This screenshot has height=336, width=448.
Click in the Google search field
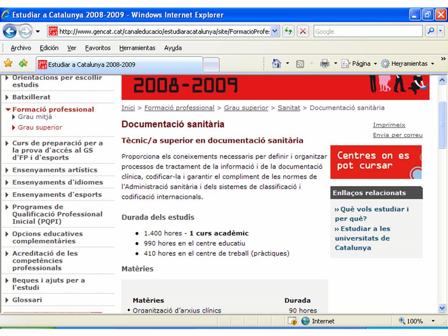[368, 31]
